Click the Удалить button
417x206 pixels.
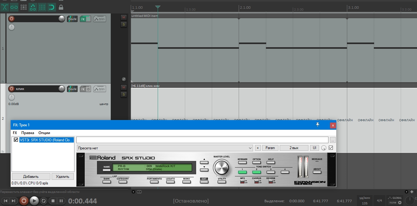[63, 176]
